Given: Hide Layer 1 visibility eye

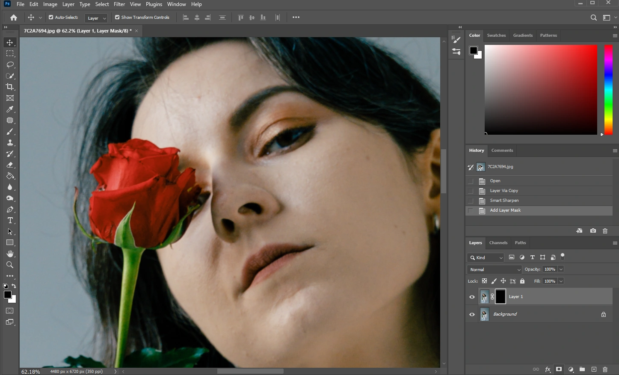Looking at the screenshot, I should coord(472,297).
